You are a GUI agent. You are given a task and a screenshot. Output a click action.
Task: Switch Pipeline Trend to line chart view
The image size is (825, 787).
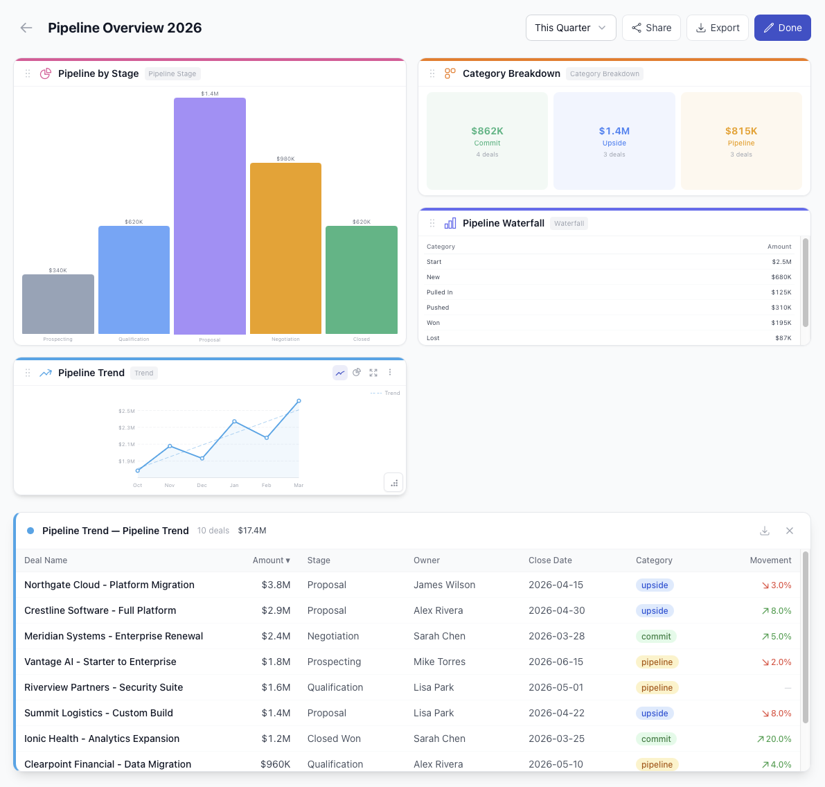[340, 373]
